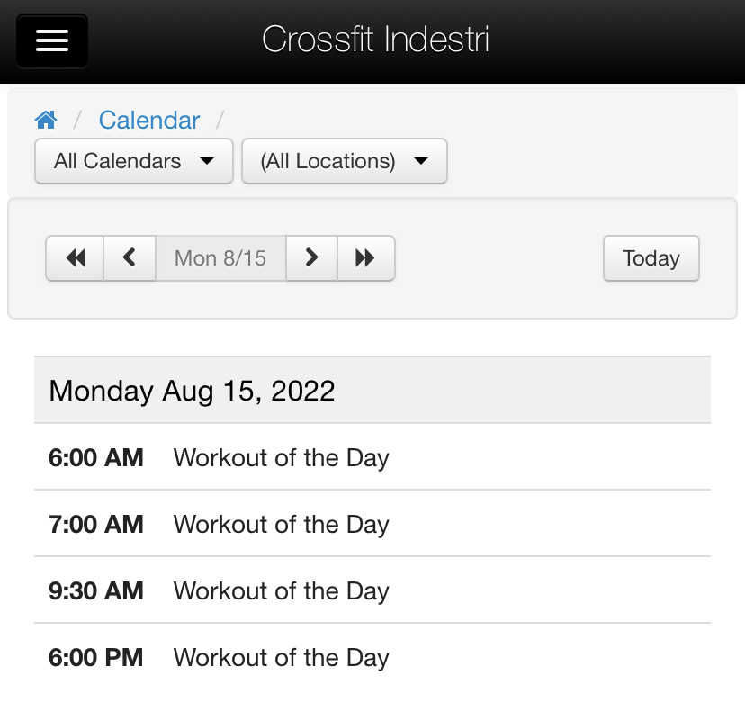The image size is (745, 720).
Task: Expand the (All Locations) dropdown
Action: (344, 161)
